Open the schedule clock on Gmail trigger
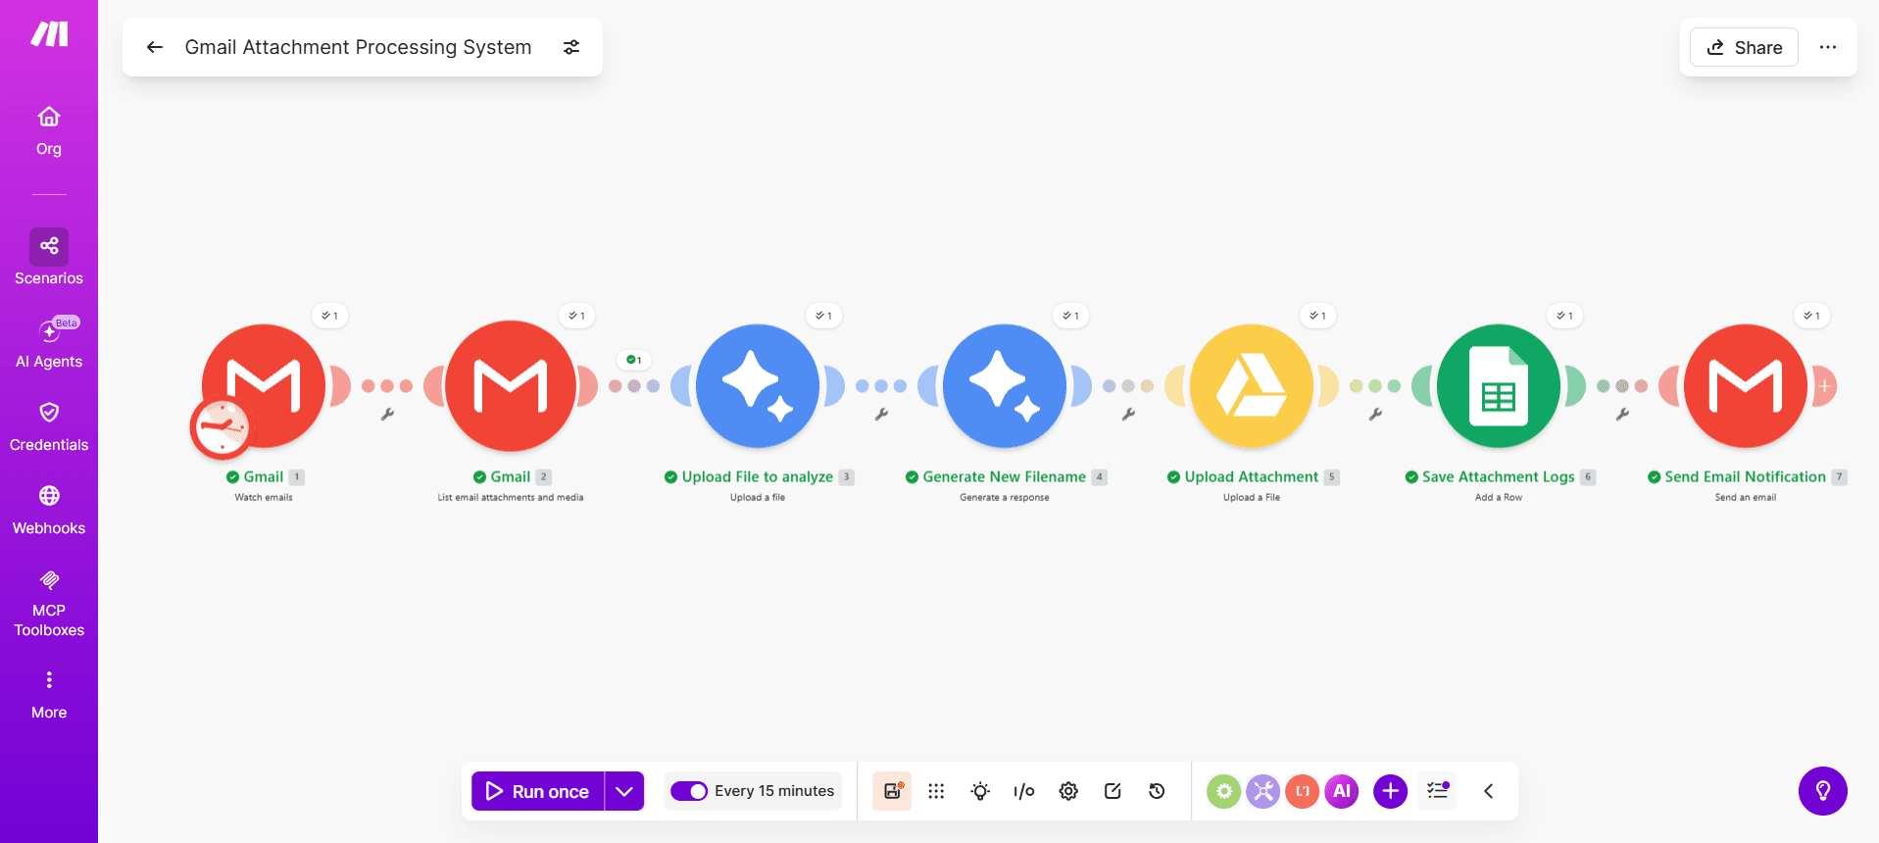This screenshot has height=843, width=1879. click(x=222, y=427)
